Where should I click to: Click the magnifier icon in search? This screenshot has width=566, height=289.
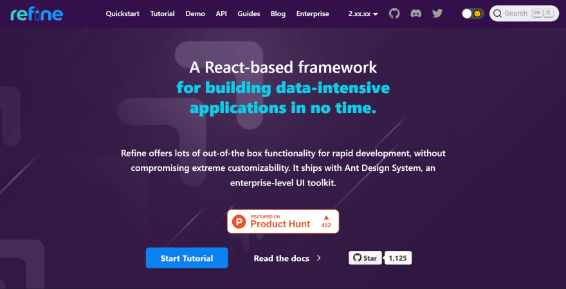tap(497, 13)
